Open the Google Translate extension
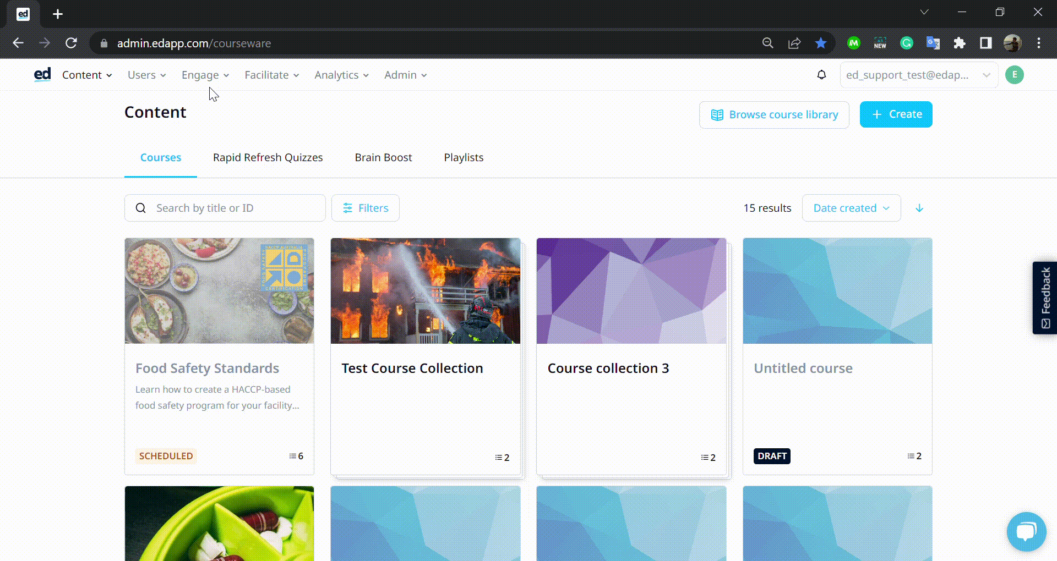Screen dimensions: 1057x561 tap(933, 43)
